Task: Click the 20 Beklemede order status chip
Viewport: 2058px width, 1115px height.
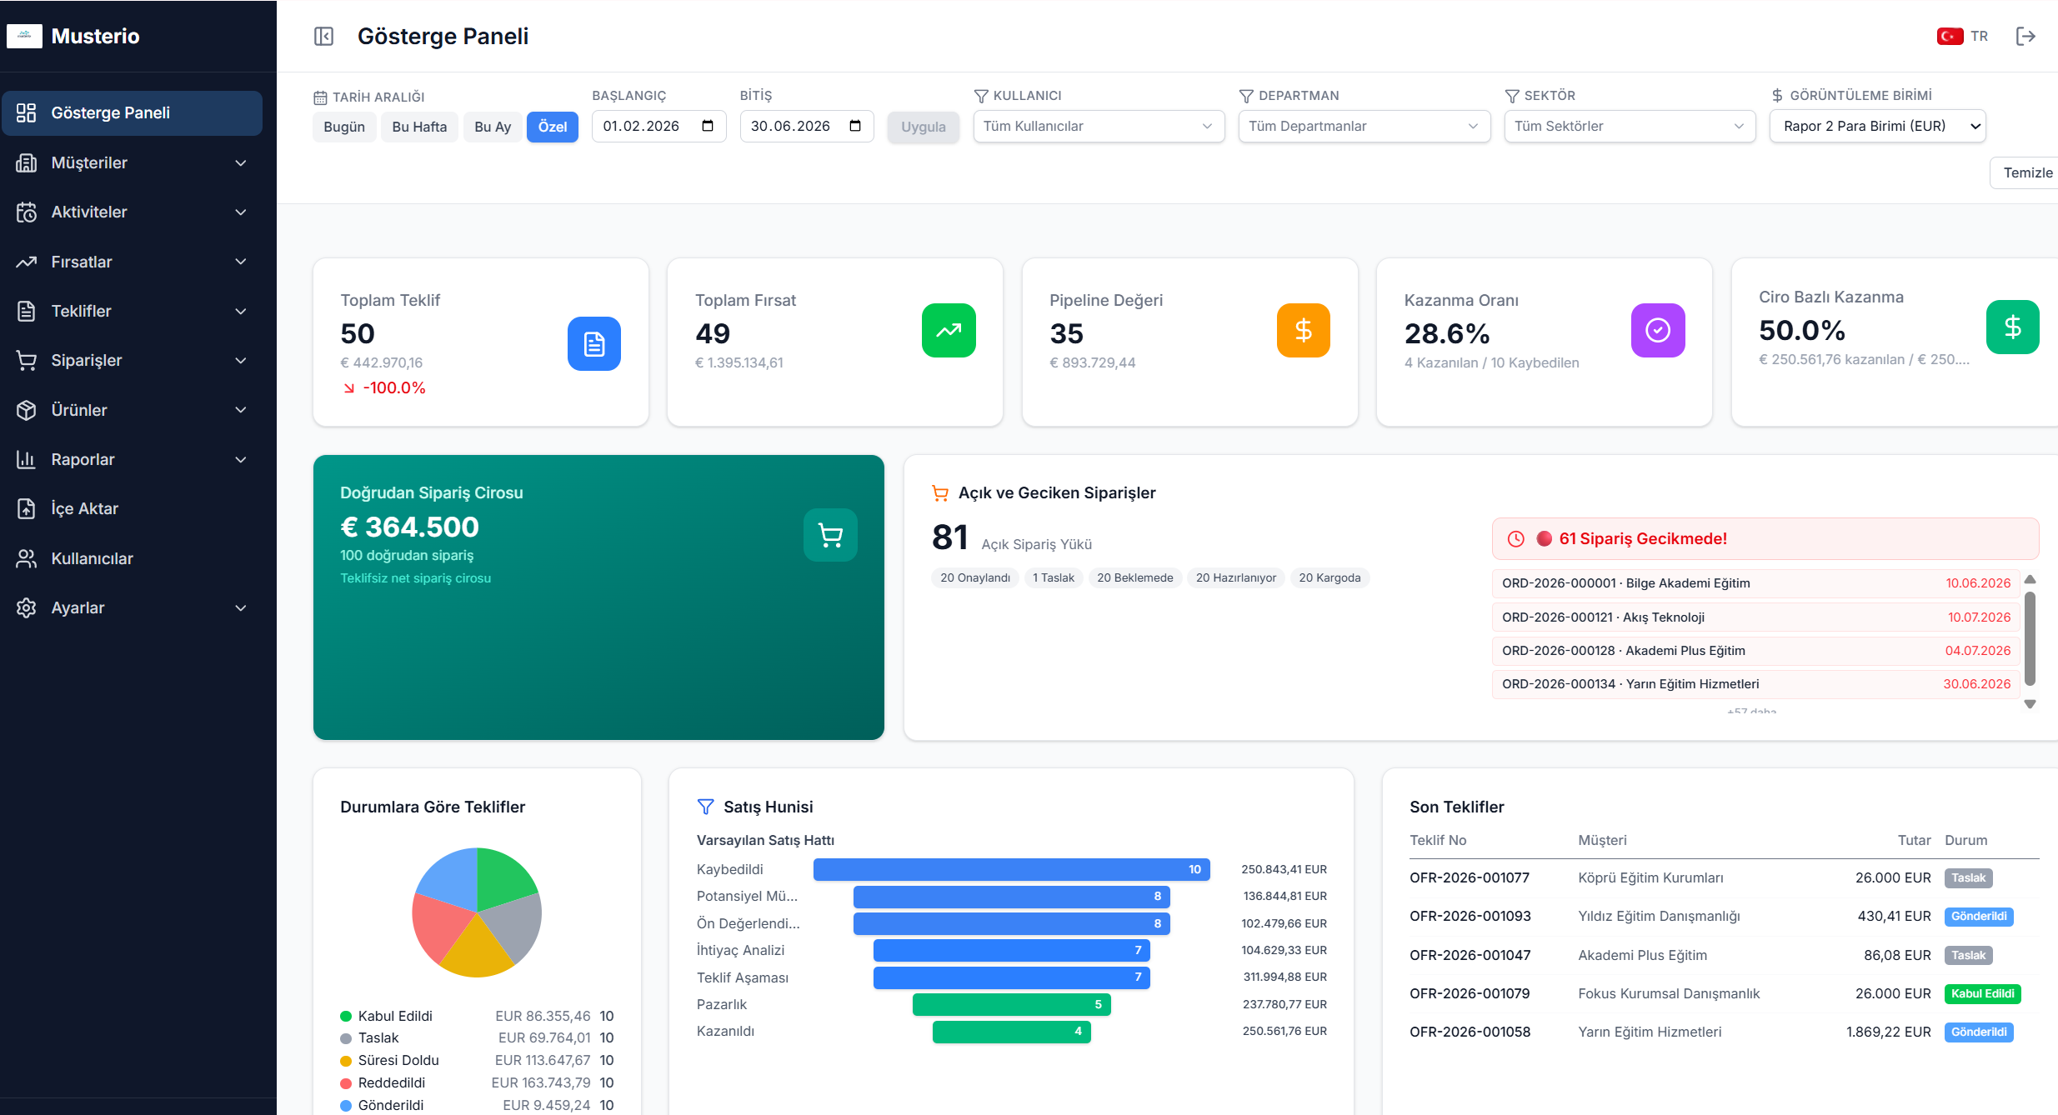Action: (x=1134, y=577)
